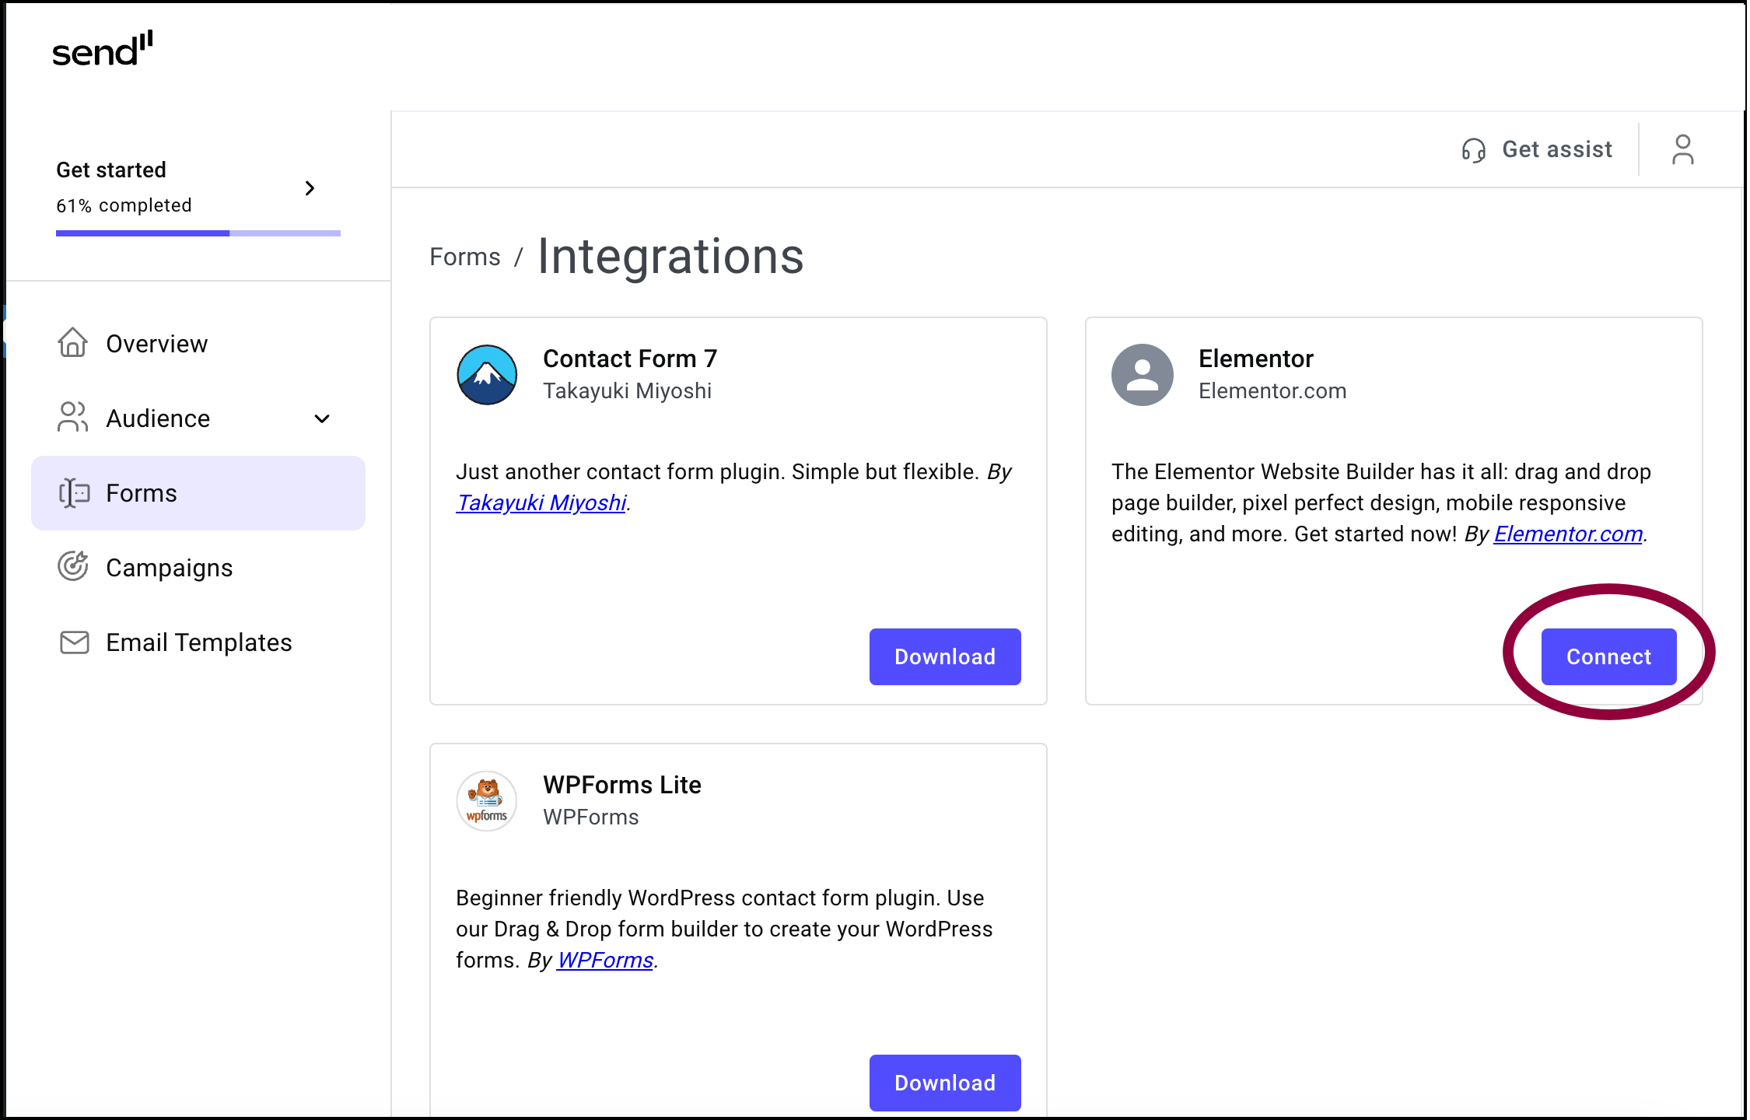Click the Elementor card title
The image size is (1750, 1120).
point(1256,359)
